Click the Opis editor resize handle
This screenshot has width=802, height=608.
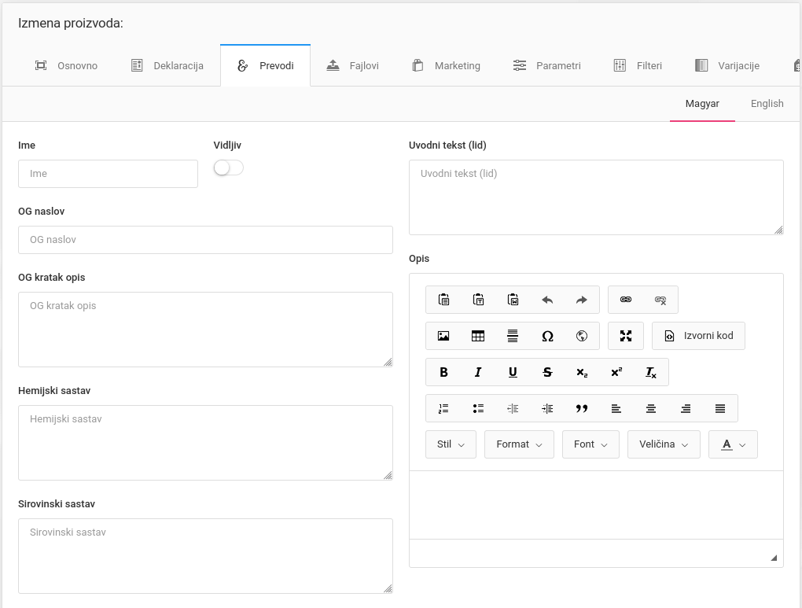point(774,558)
